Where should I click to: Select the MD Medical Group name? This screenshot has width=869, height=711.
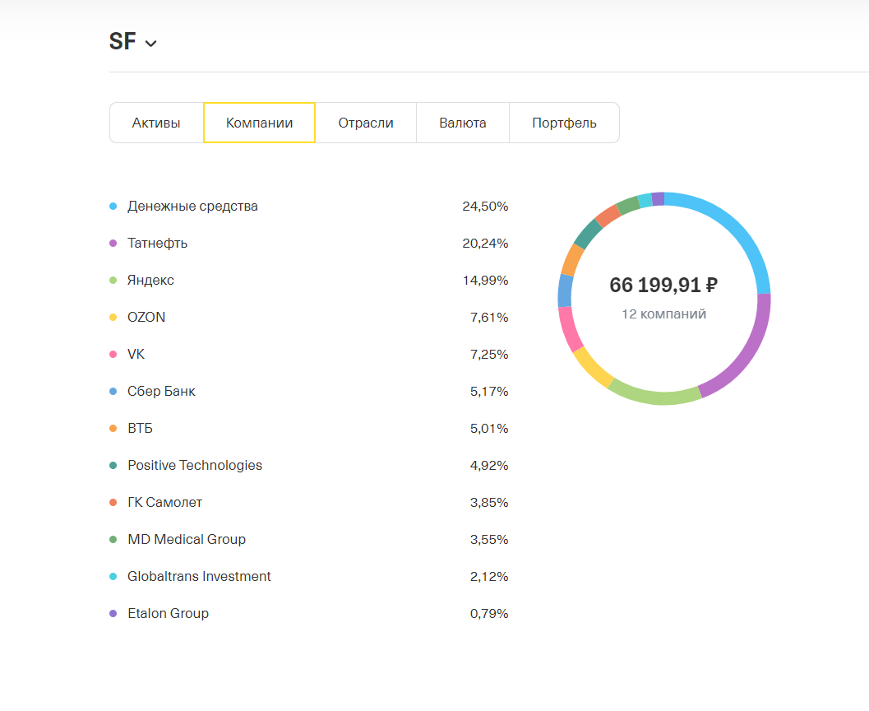[x=186, y=539]
